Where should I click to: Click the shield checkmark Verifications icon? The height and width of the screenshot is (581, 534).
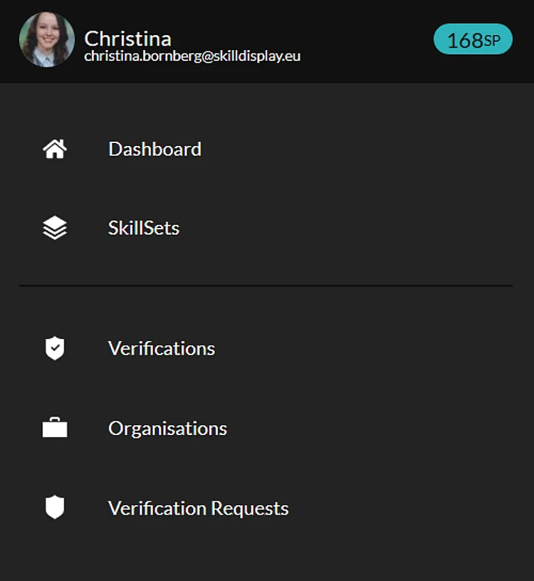54,349
